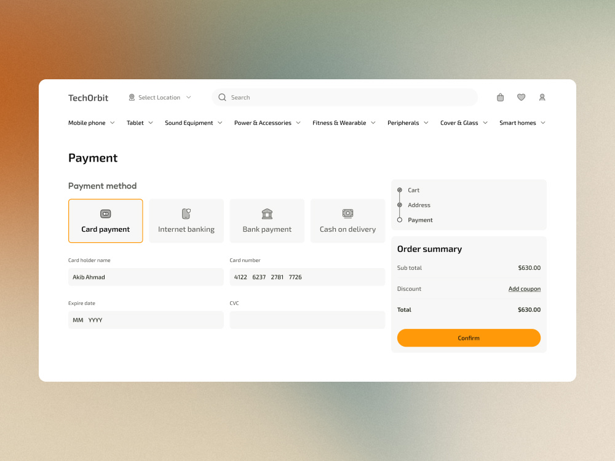
Task: Choose Cash on delivery method
Action: click(x=347, y=221)
